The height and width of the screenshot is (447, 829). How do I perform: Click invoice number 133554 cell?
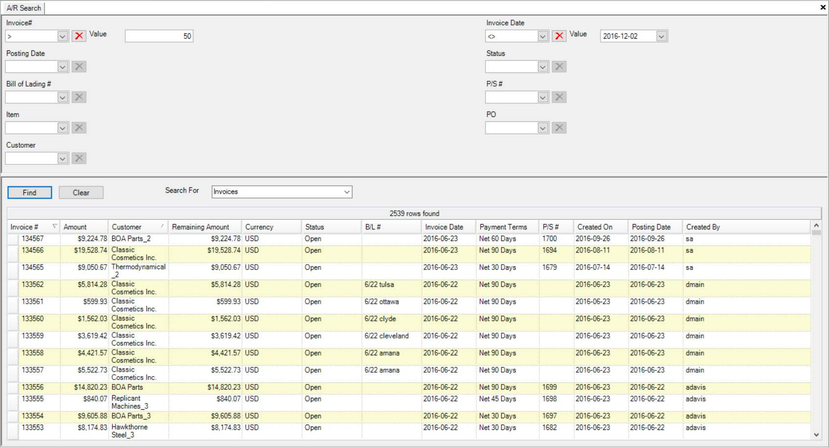[x=40, y=417]
